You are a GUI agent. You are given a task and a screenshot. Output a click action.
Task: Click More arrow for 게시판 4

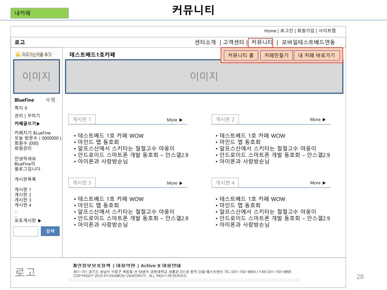pyautogui.click(x=324, y=183)
